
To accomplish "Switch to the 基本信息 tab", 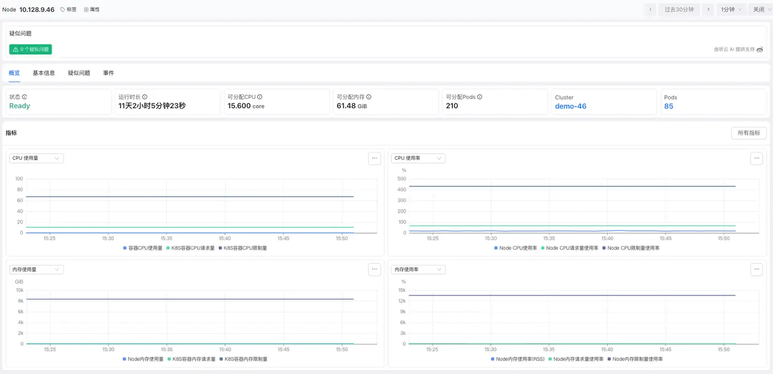I will pyautogui.click(x=43, y=73).
